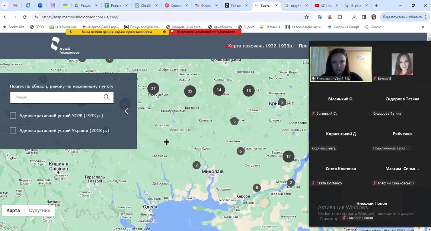Click the browser extensions puzzle icon
The image size is (431, 231).
click(x=340, y=17)
